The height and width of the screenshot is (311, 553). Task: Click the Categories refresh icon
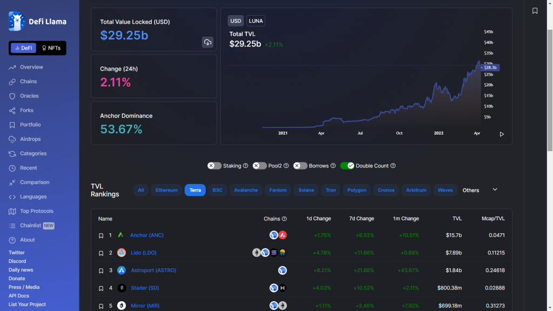tap(12, 154)
